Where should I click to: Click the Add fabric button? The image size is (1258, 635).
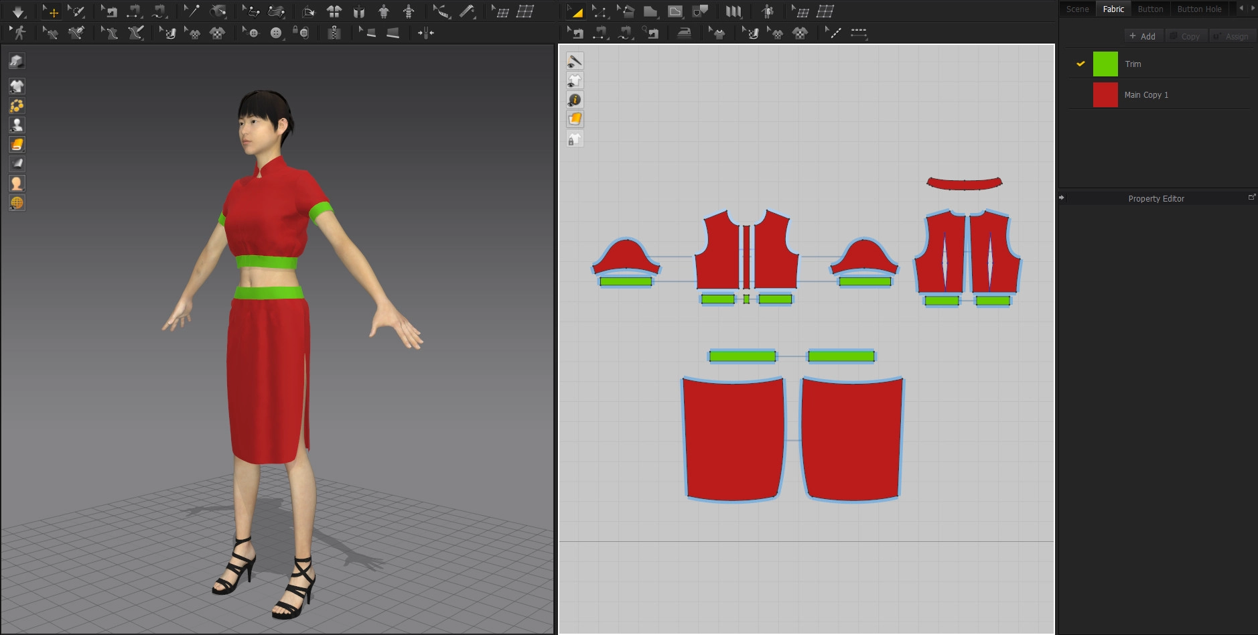pyautogui.click(x=1142, y=36)
